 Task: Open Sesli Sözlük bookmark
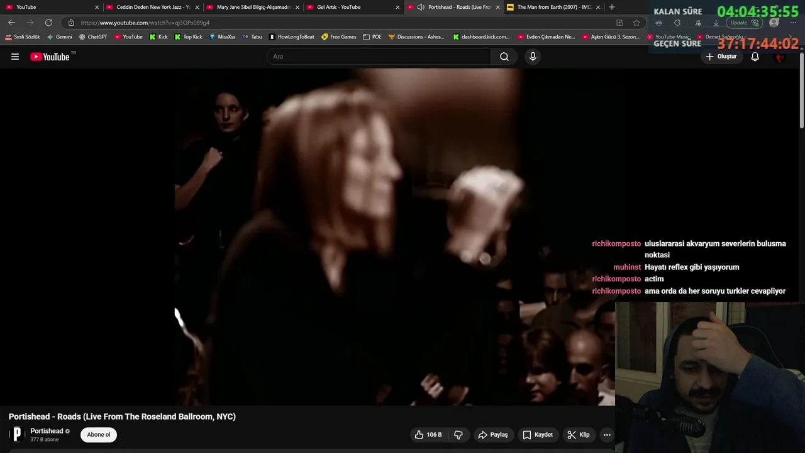coord(23,36)
